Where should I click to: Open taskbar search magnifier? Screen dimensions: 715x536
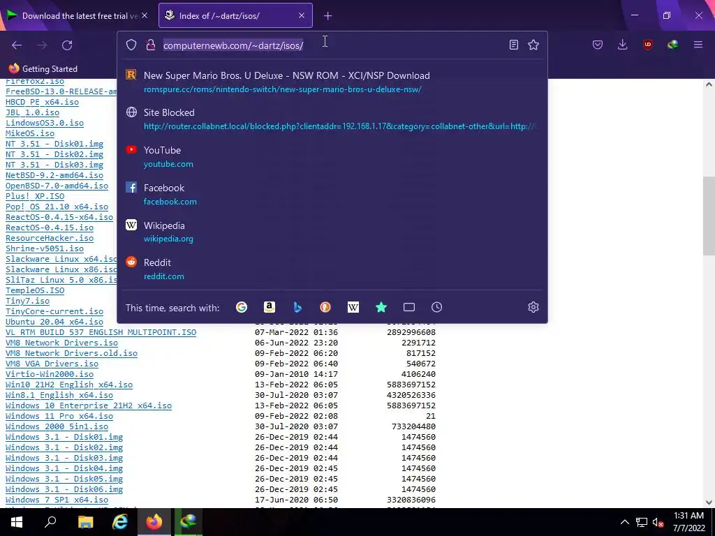coord(50,522)
